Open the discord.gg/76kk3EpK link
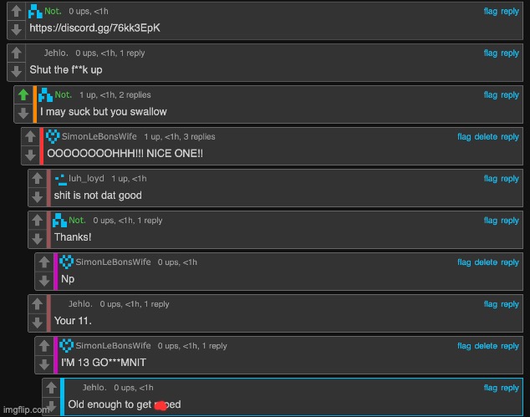 coord(94,28)
